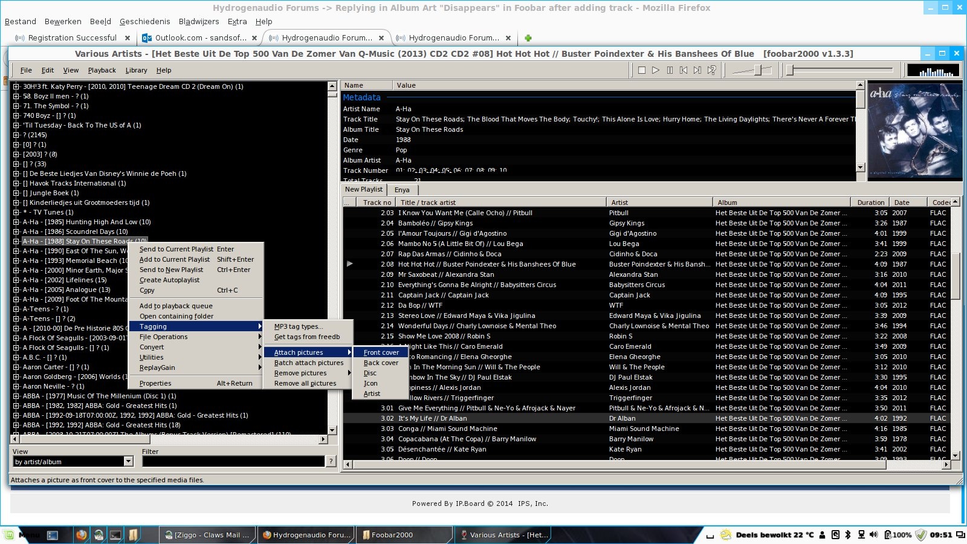Expand ABBA Music Of The Millenium node

point(16,396)
